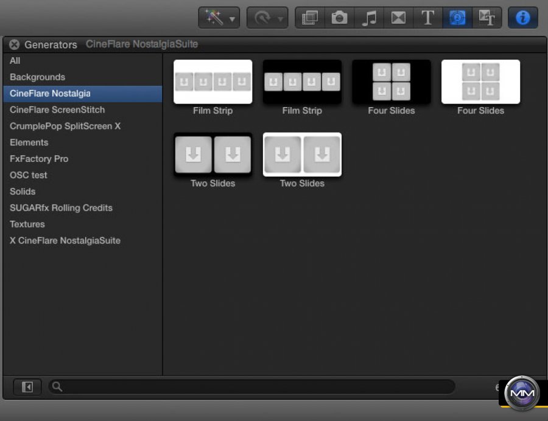Open the Transitions browser

click(398, 18)
